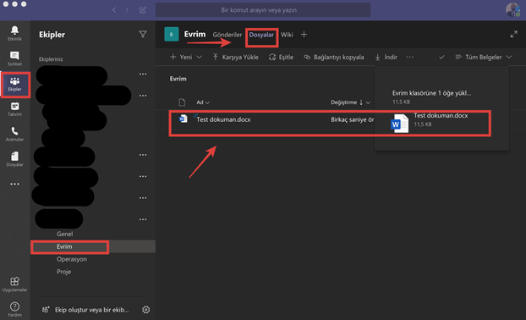Open Test dokuman.docx in the file list
526x320 pixels.
coord(223,119)
